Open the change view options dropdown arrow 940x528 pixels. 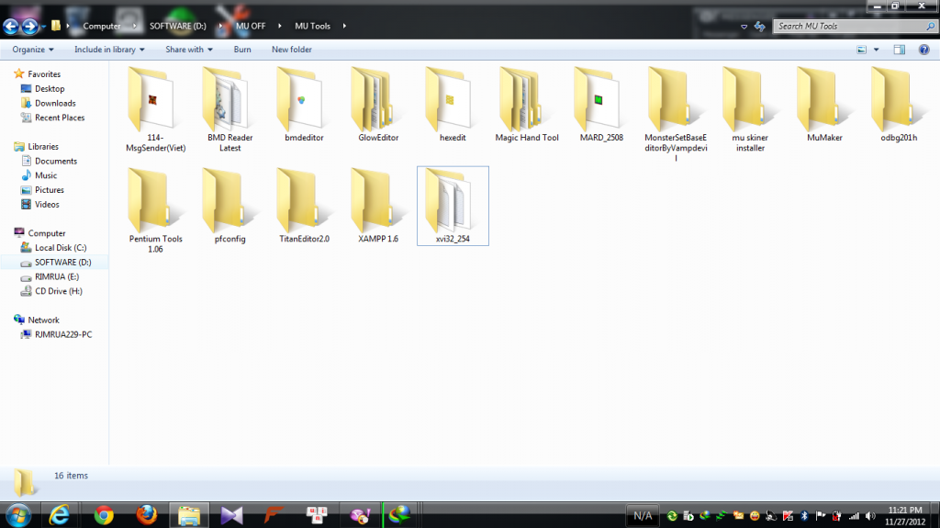tap(877, 50)
